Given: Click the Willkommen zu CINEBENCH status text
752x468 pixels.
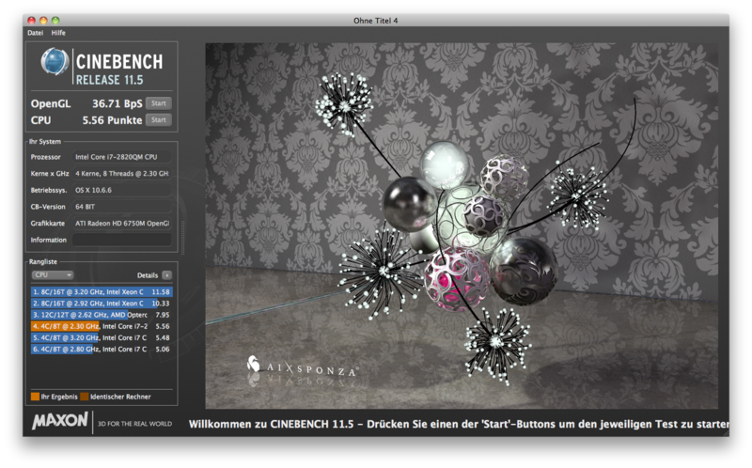Looking at the screenshot, I should click(x=459, y=424).
